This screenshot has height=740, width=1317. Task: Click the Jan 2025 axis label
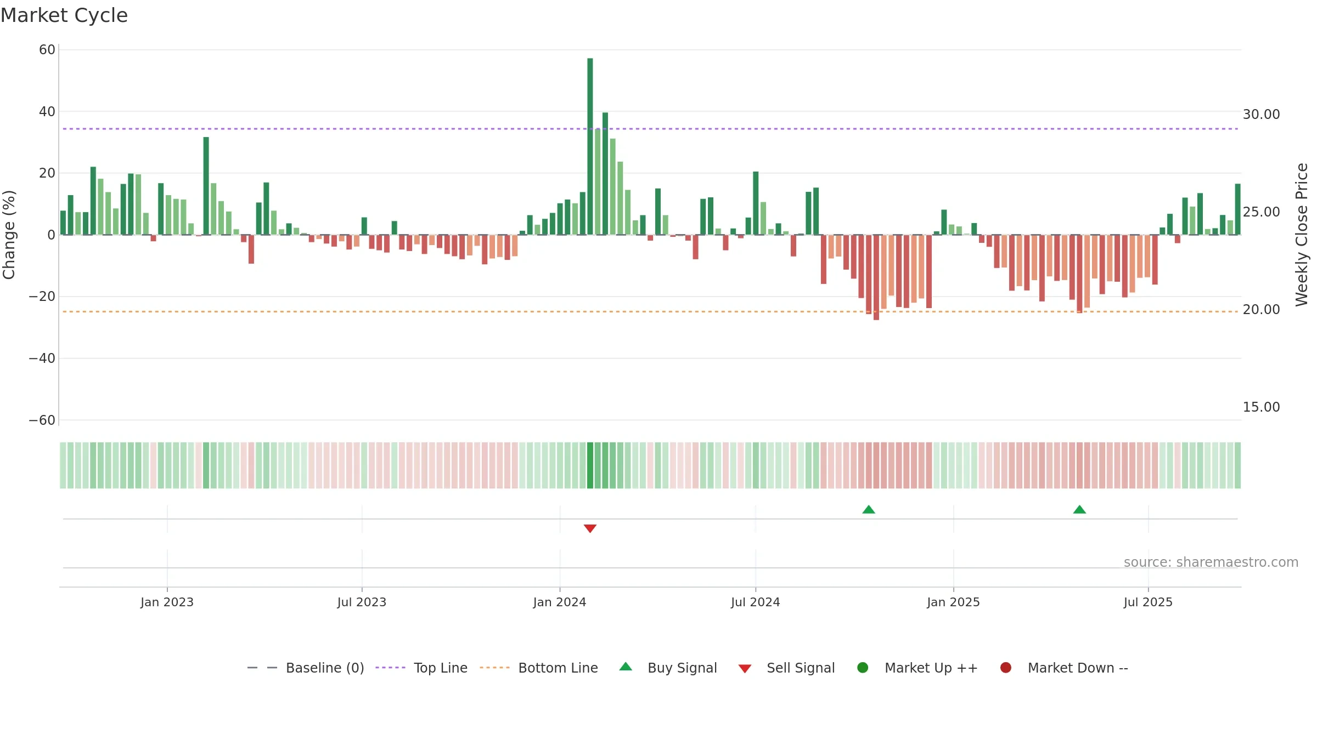(x=953, y=602)
